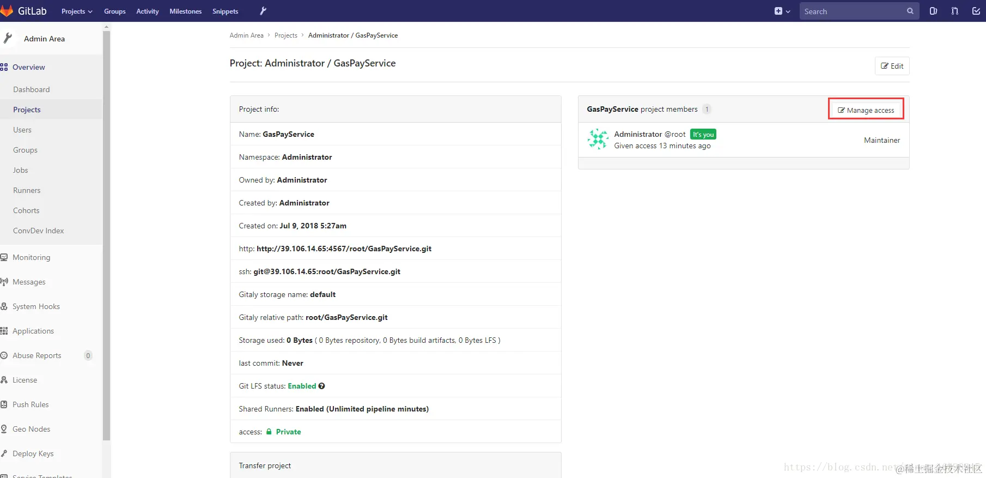The height and width of the screenshot is (478, 986).
Task: Open the new item plus dropdown
Action: pyautogui.click(x=782, y=11)
